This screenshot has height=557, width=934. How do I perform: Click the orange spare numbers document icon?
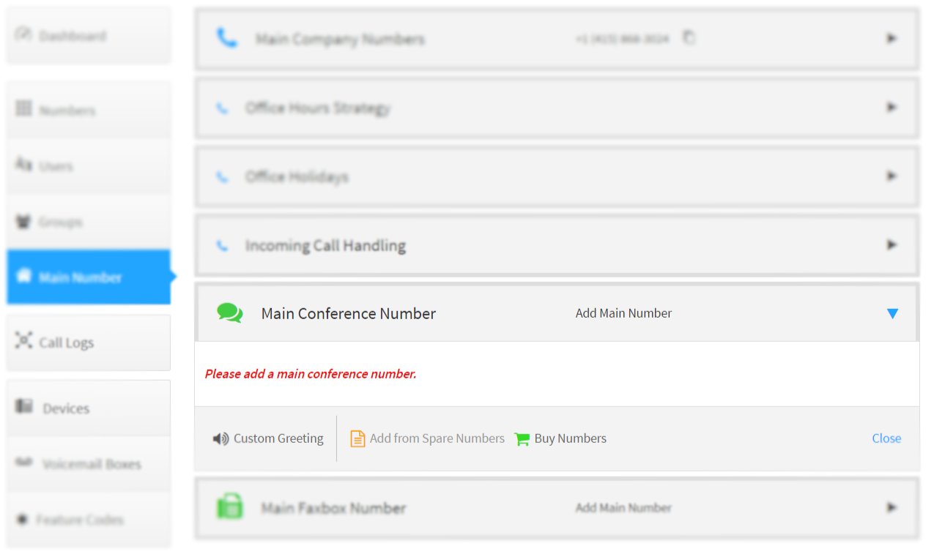click(357, 438)
